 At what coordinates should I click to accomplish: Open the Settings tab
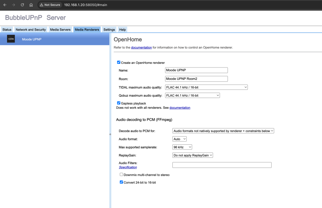pyautogui.click(x=109, y=30)
